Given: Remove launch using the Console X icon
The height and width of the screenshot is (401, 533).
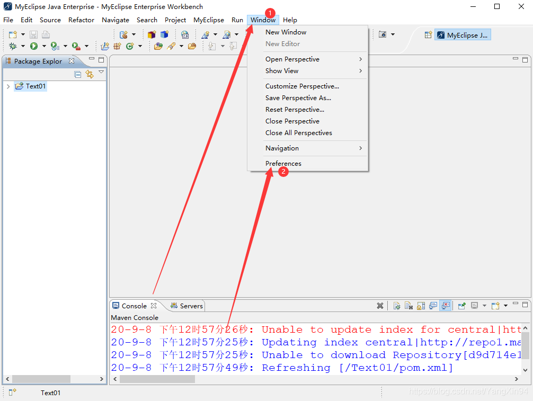Looking at the screenshot, I should 380,306.
